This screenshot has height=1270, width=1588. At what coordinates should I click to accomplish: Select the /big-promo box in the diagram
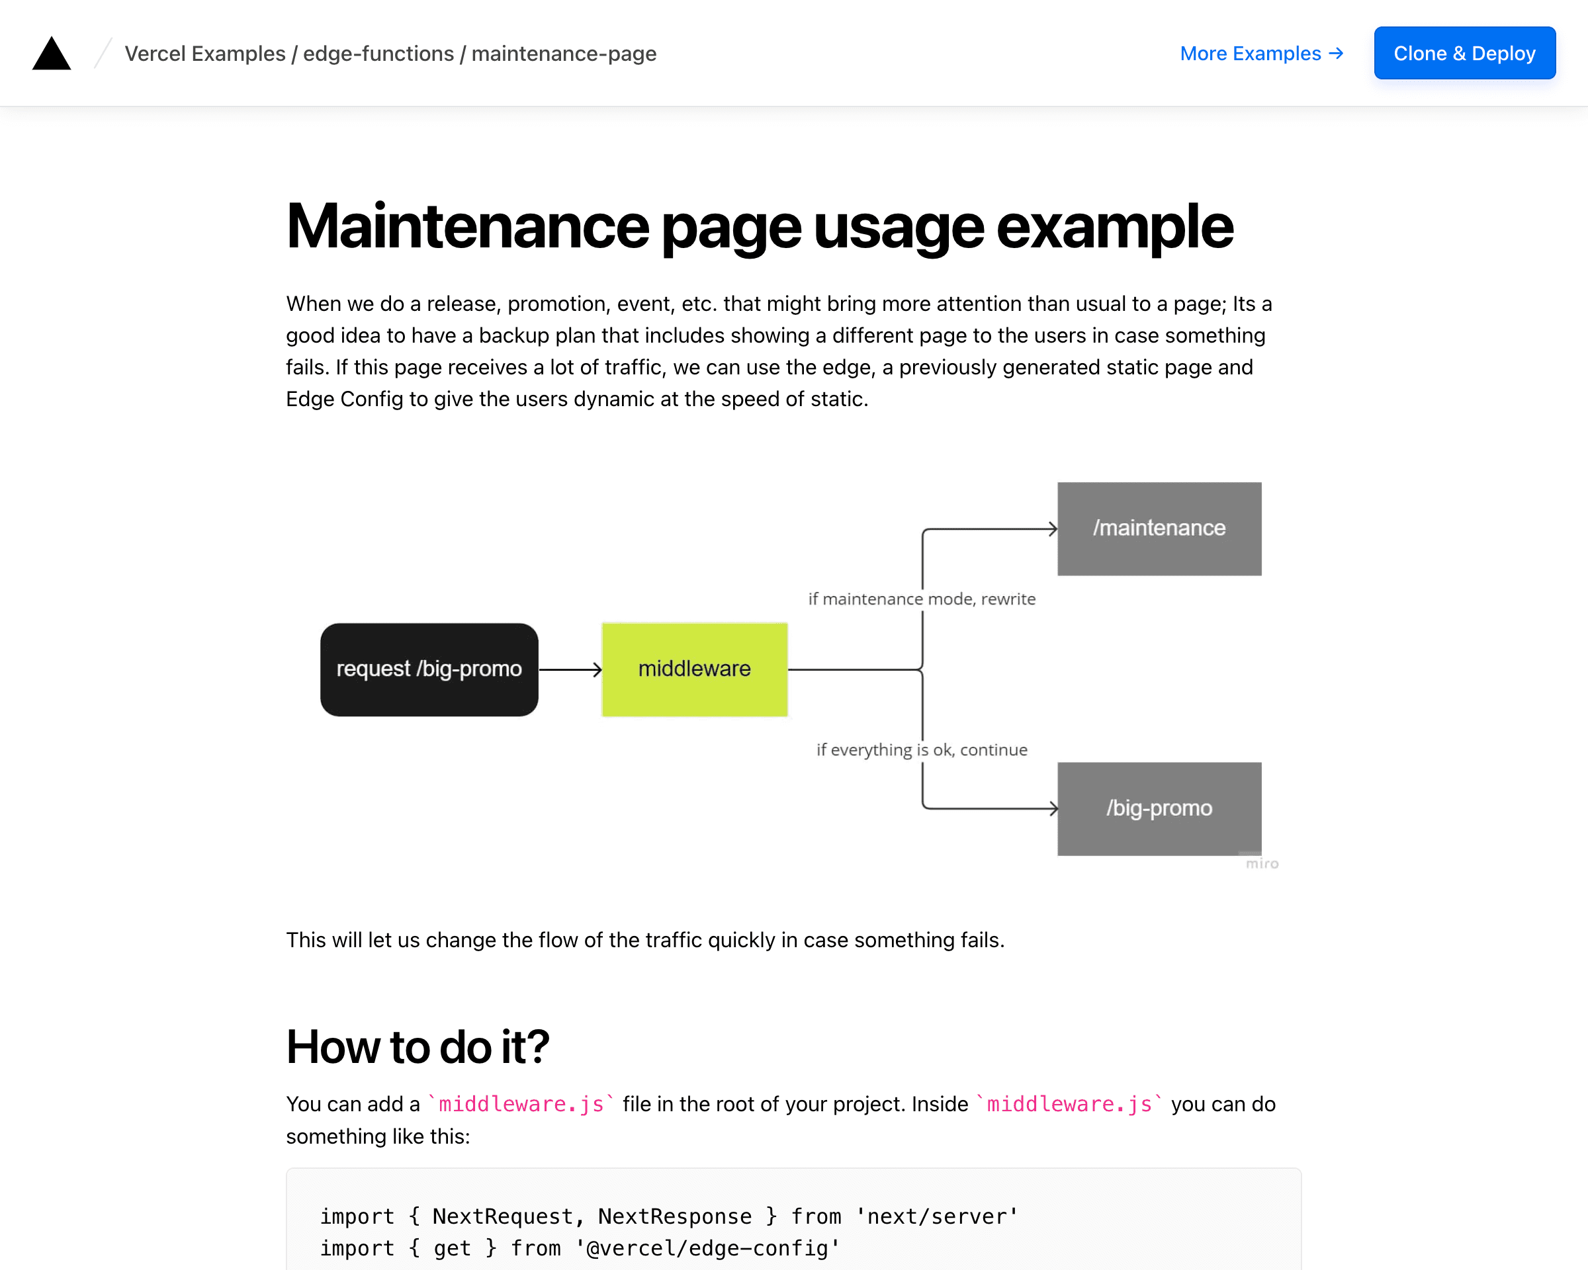pos(1159,808)
